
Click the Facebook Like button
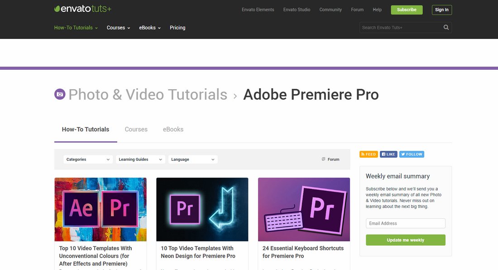(388, 154)
